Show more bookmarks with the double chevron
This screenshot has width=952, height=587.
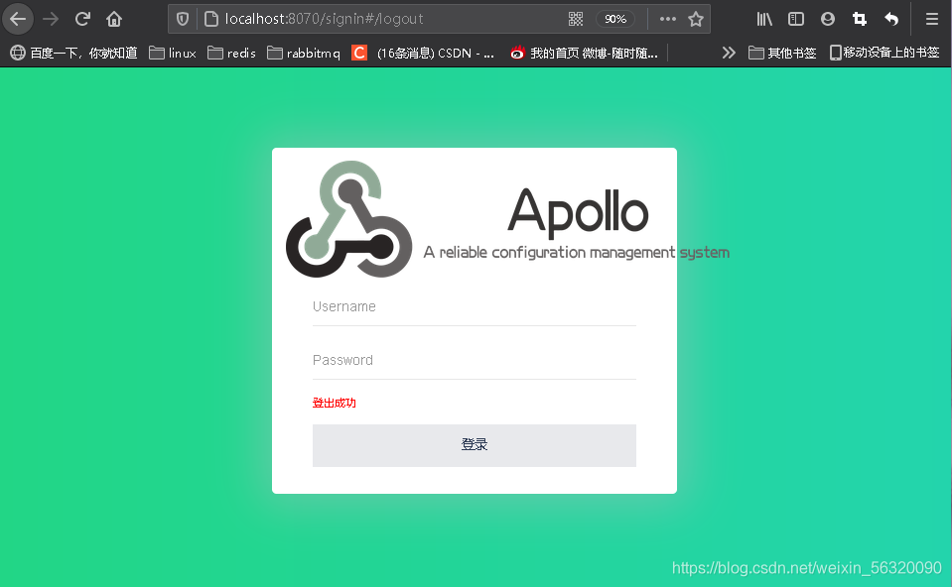point(729,54)
